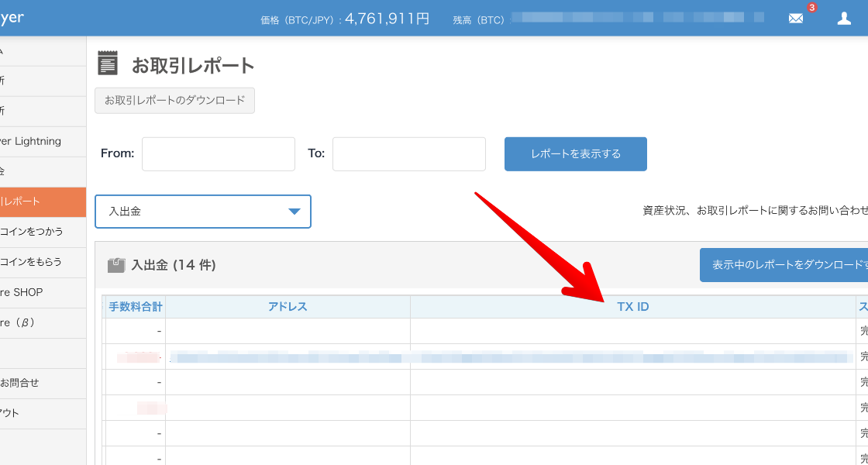Open コインをつかう sidebar item
Image resolution: width=868 pixels, height=465 pixels.
coord(43,232)
